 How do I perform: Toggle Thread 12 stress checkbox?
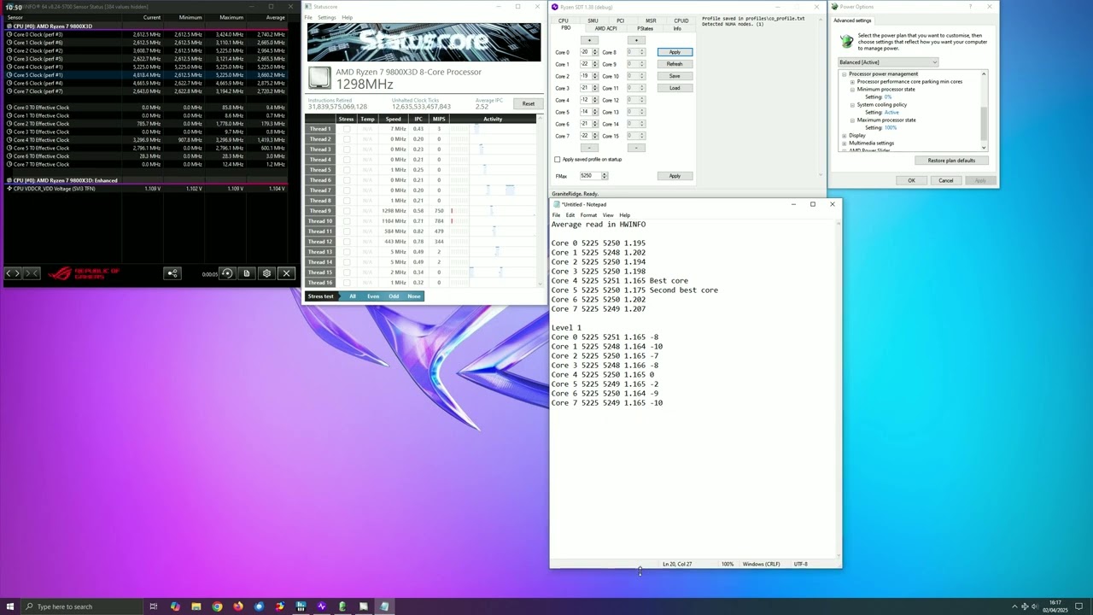click(x=346, y=242)
